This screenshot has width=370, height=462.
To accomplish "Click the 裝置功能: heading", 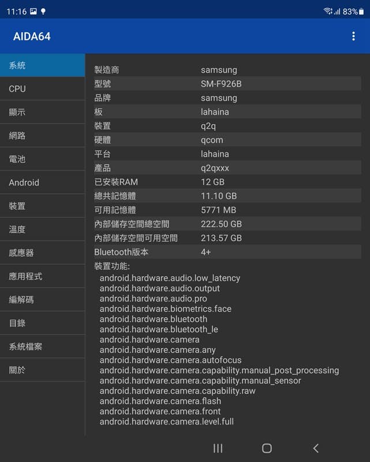I will coord(112,266).
